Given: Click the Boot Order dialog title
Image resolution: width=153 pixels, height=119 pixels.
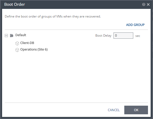Looking at the screenshot, I should (x=14, y=4).
